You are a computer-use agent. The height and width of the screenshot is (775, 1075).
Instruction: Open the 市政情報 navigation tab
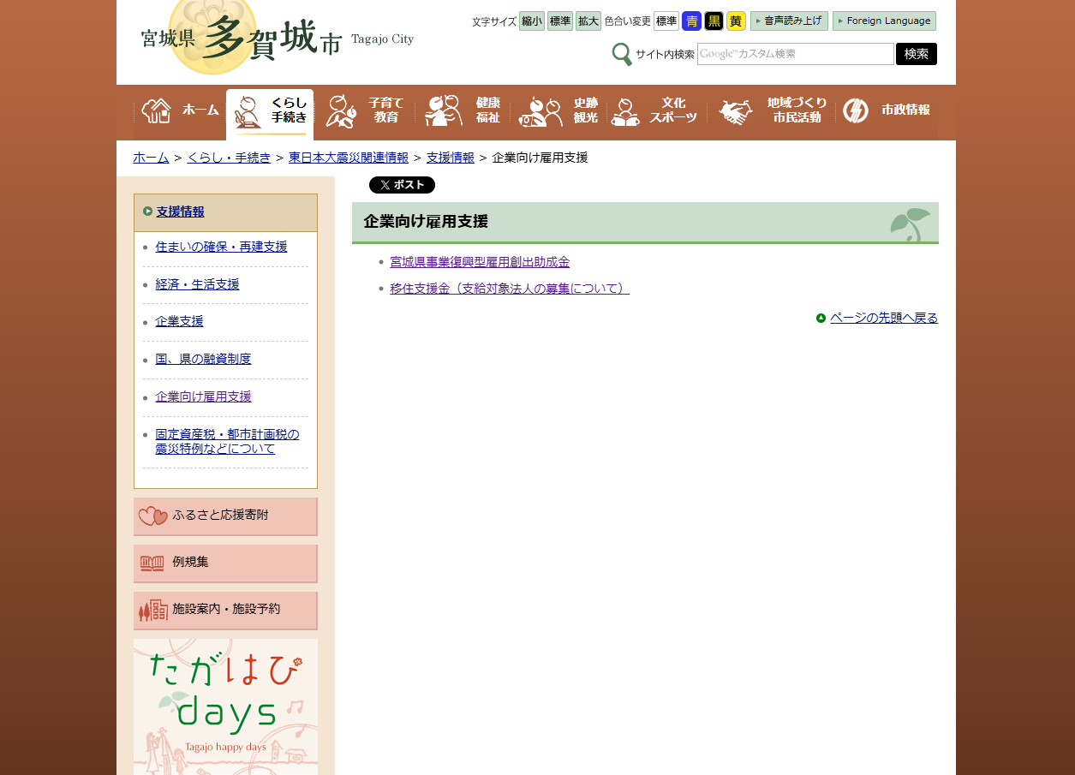[x=887, y=111]
